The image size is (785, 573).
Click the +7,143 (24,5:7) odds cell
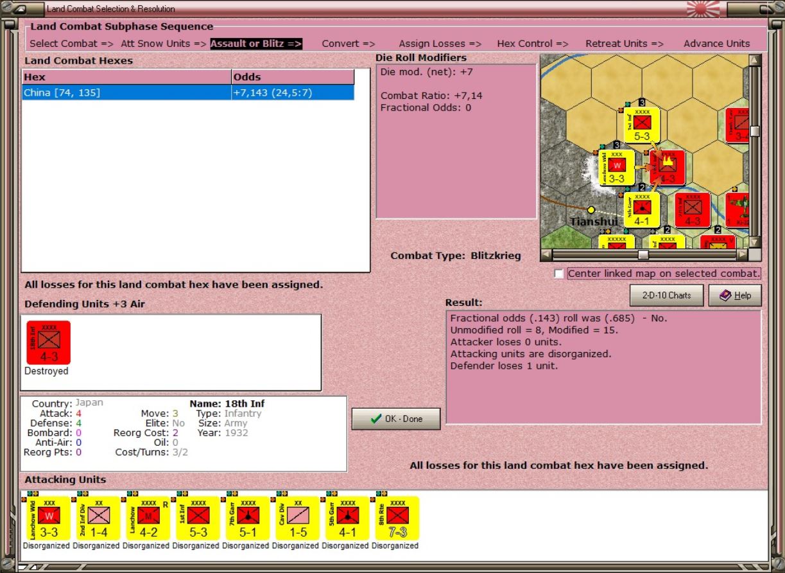tap(293, 93)
